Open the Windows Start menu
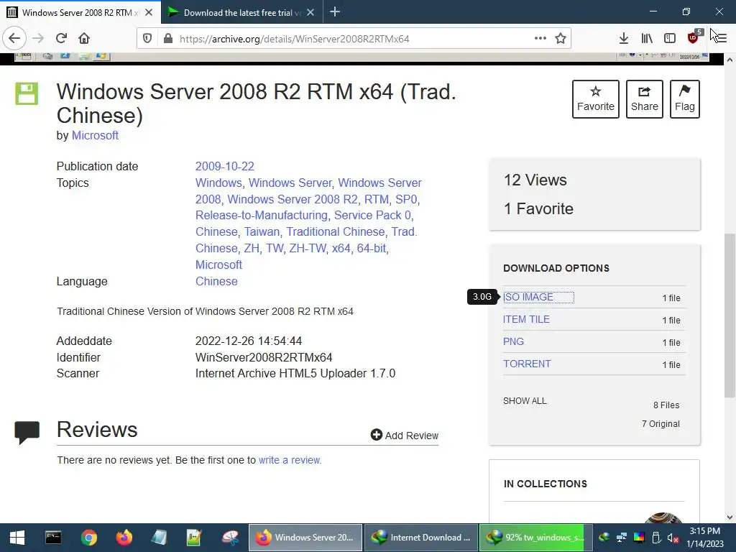736x552 pixels. 17,538
